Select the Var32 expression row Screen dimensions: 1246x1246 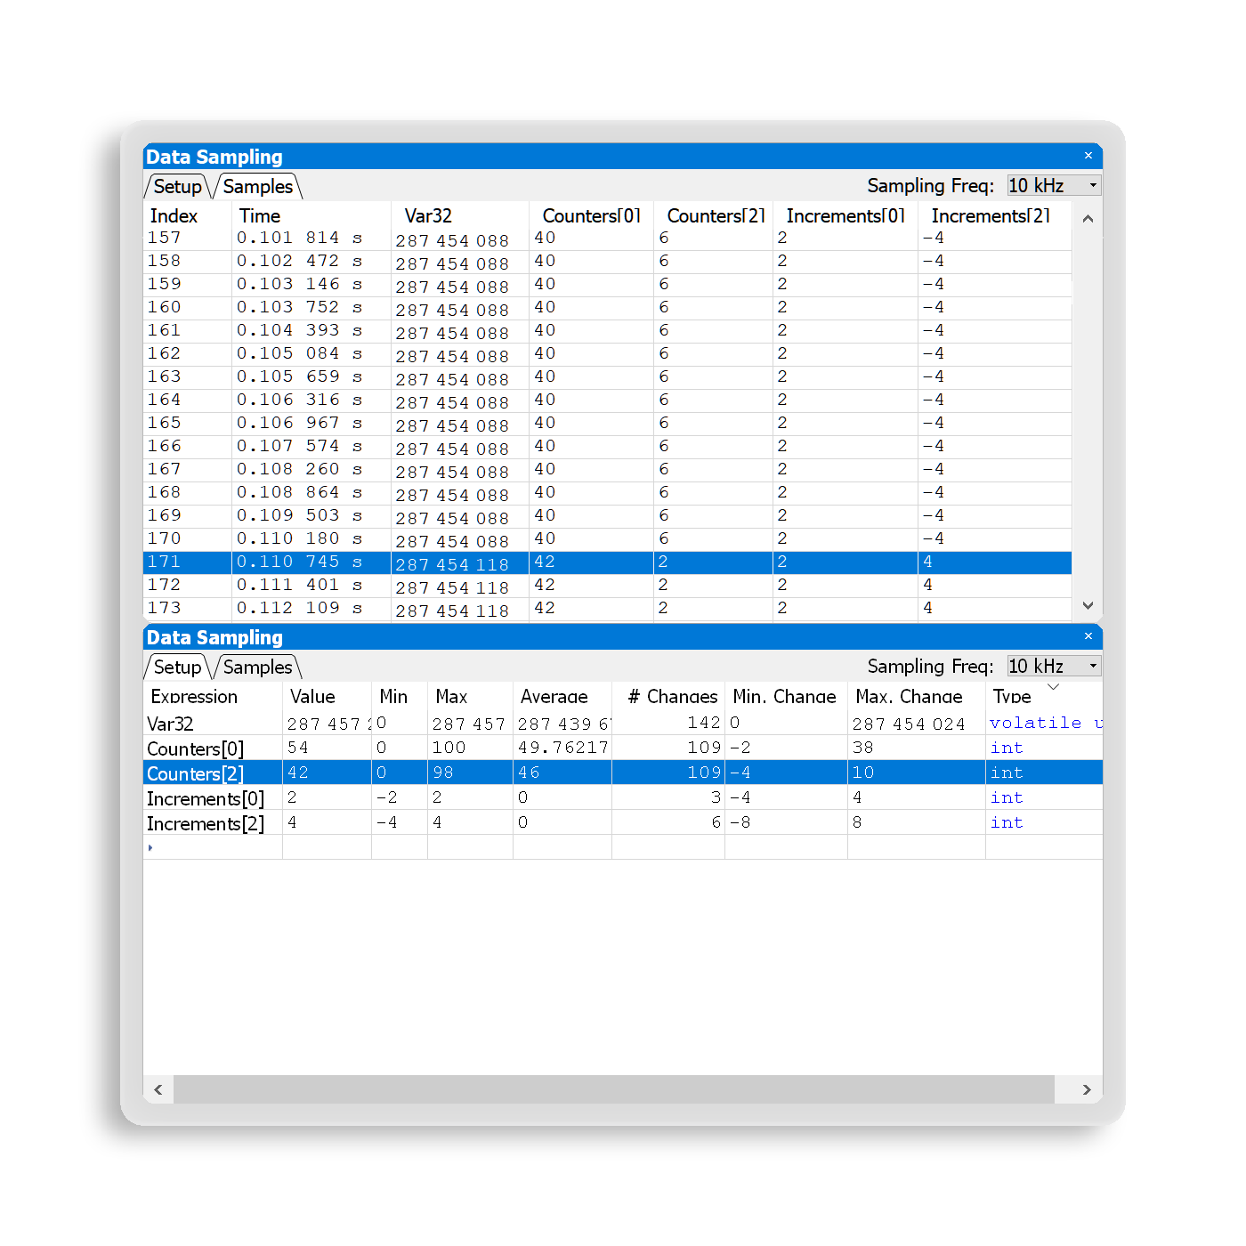click(x=170, y=724)
